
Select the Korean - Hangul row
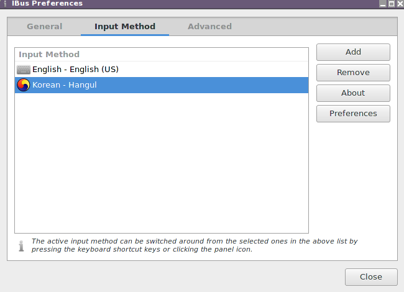click(x=162, y=85)
